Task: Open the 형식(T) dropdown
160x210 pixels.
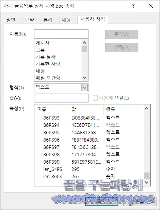Action: pos(84,88)
